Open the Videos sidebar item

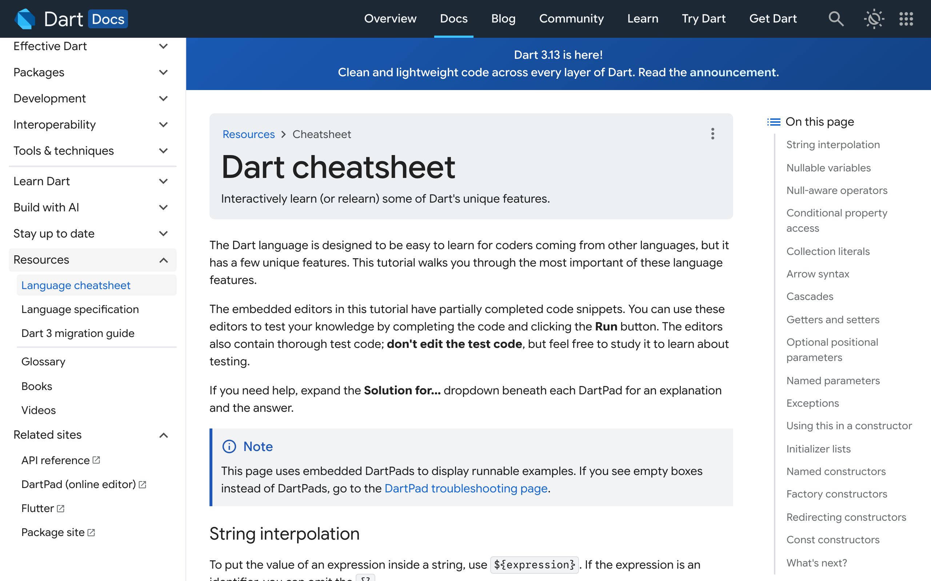click(39, 410)
